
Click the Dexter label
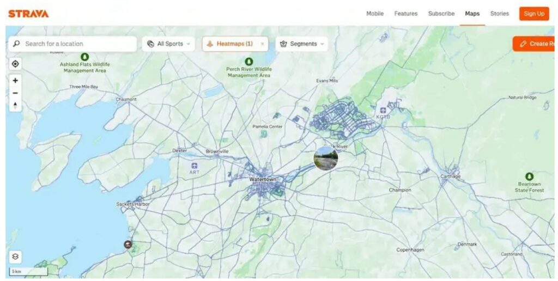click(179, 150)
